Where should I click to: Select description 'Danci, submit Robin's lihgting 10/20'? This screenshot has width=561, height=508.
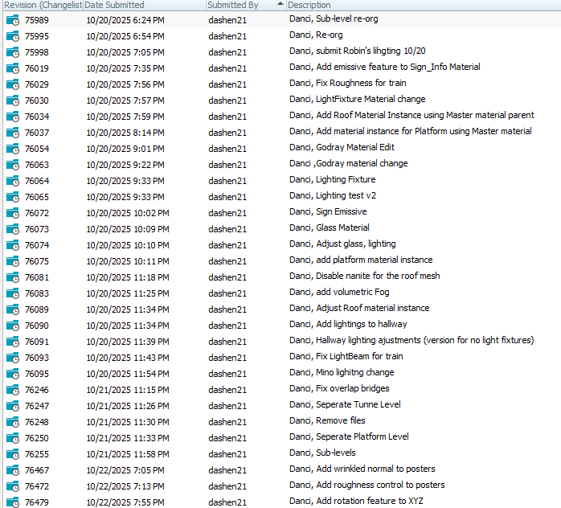coord(358,51)
